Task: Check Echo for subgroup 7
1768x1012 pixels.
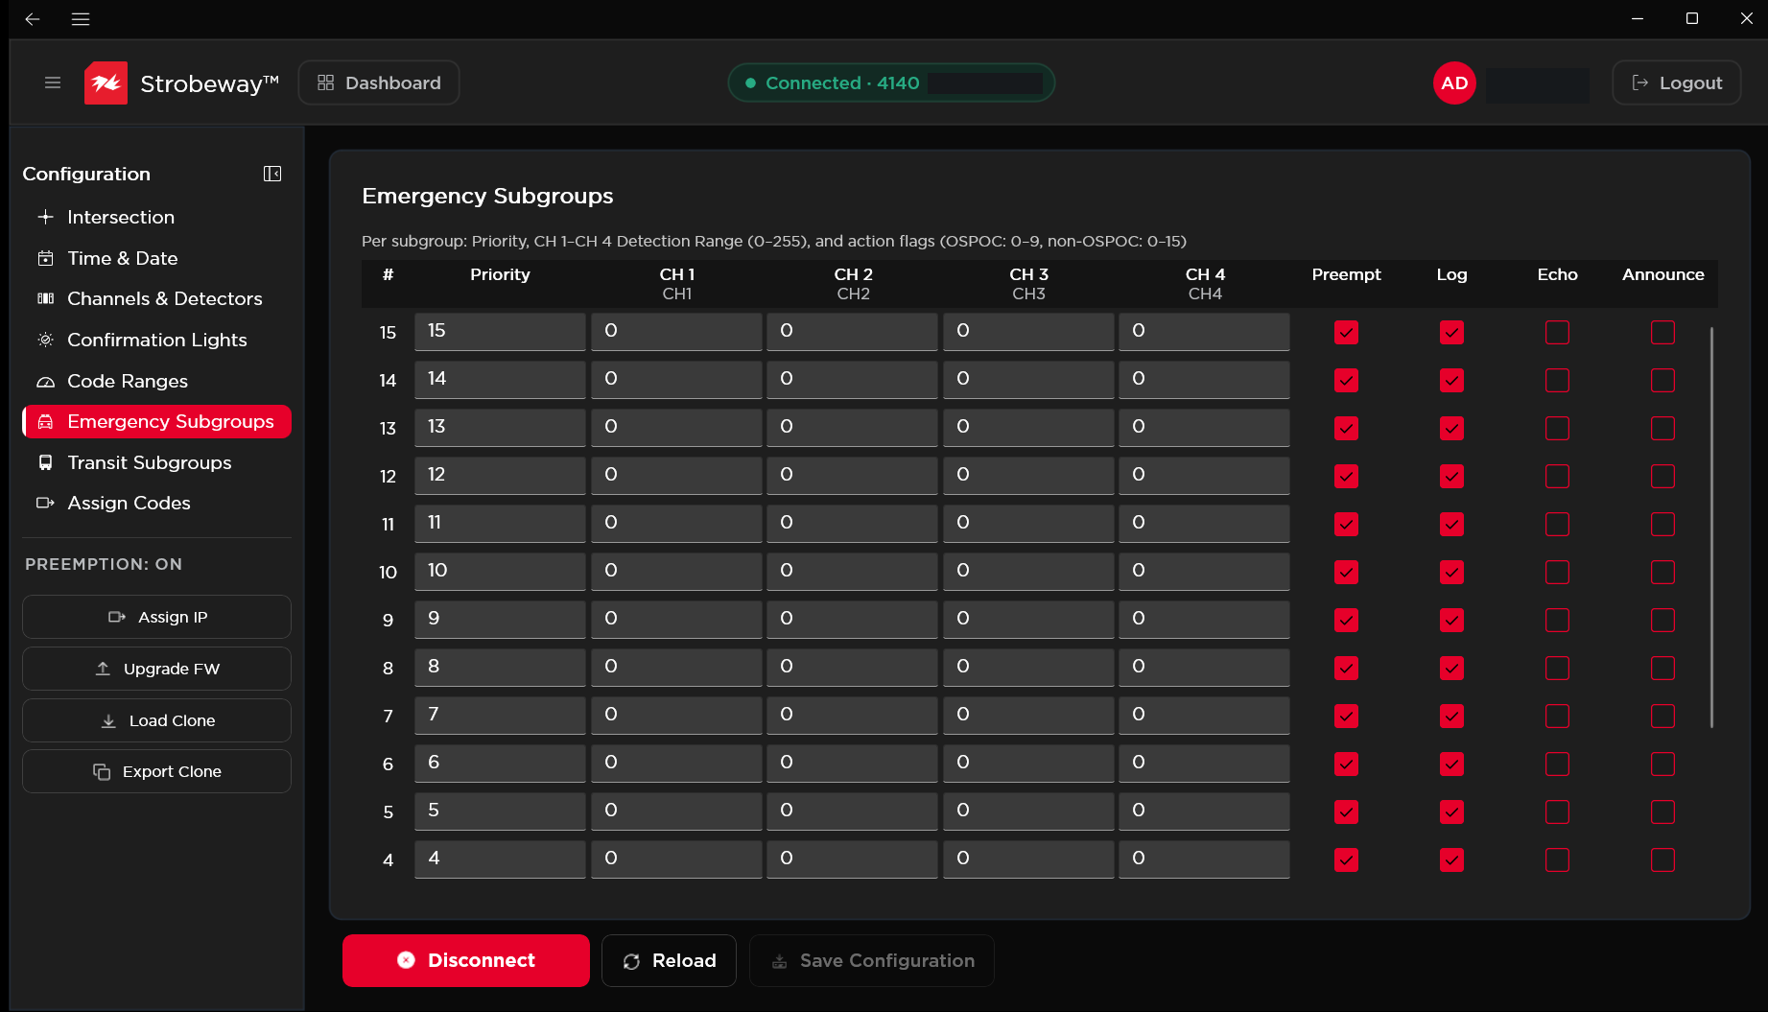Action: click(x=1557, y=716)
